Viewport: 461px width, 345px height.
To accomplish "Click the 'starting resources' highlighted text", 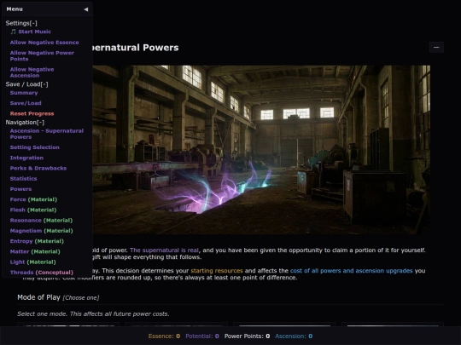I will coord(217,271).
